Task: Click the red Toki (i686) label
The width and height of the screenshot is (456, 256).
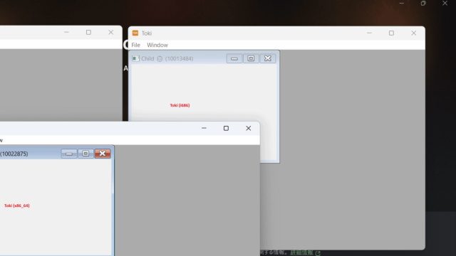Action: click(180, 105)
